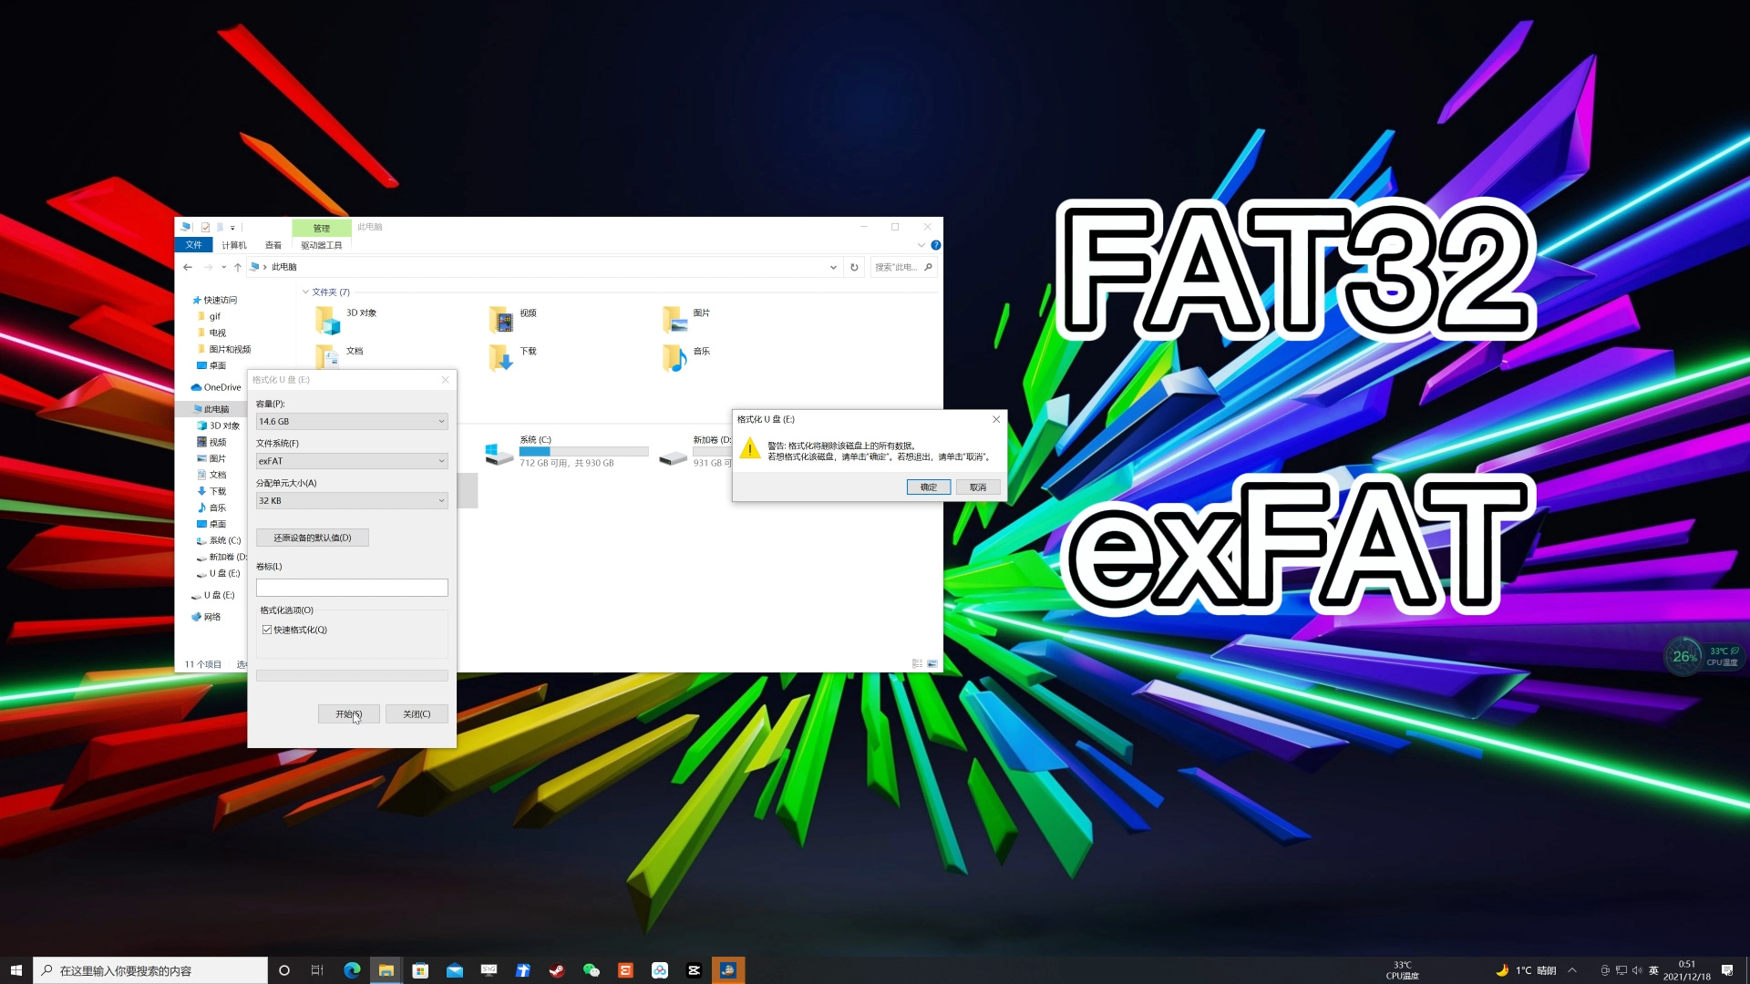Select 网络 in the navigation pane
Viewport: 1750px width, 984px height.
point(212,617)
